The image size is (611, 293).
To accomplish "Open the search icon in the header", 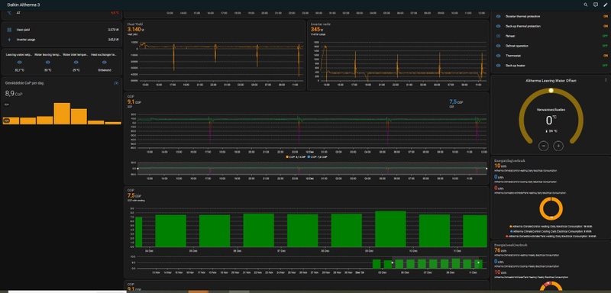I will coord(585,5).
